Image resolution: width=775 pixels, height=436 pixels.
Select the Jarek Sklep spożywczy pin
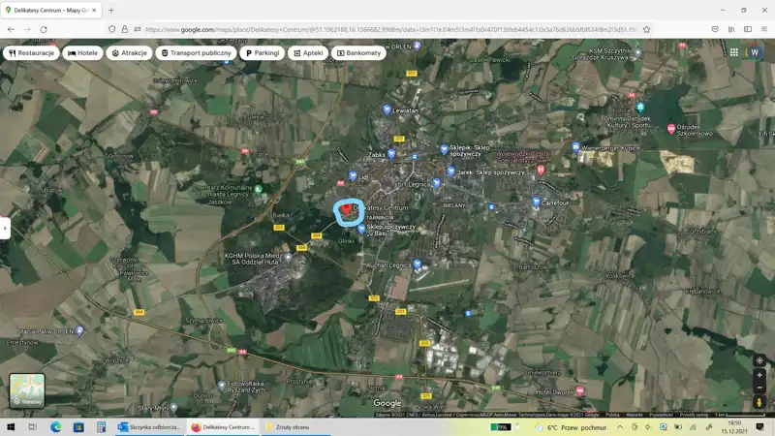(x=450, y=171)
